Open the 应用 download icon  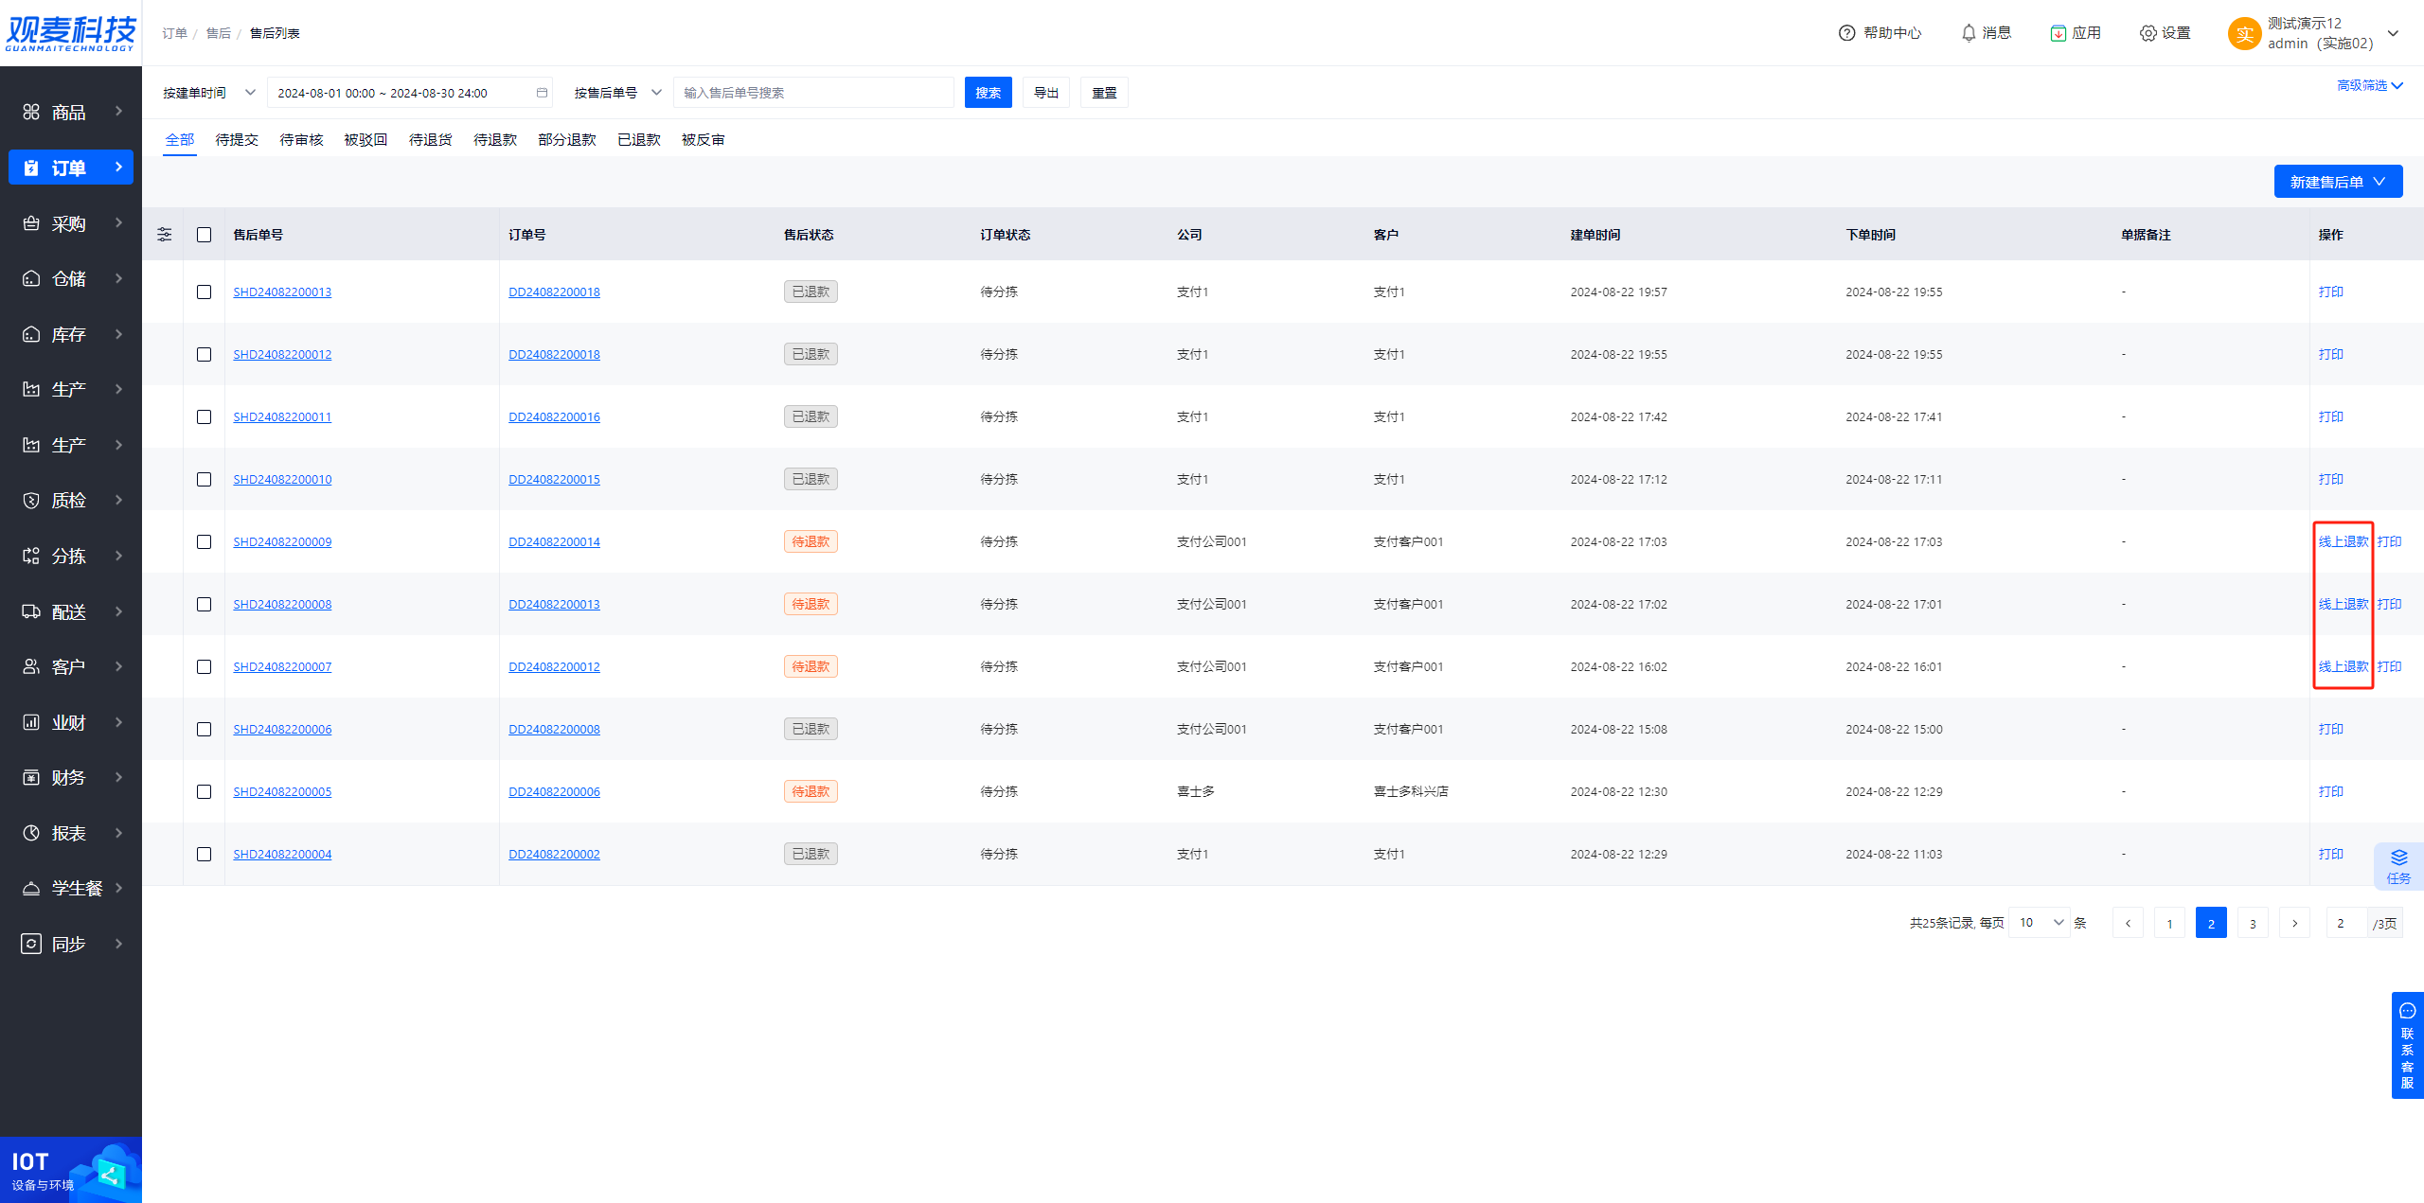(x=2059, y=33)
